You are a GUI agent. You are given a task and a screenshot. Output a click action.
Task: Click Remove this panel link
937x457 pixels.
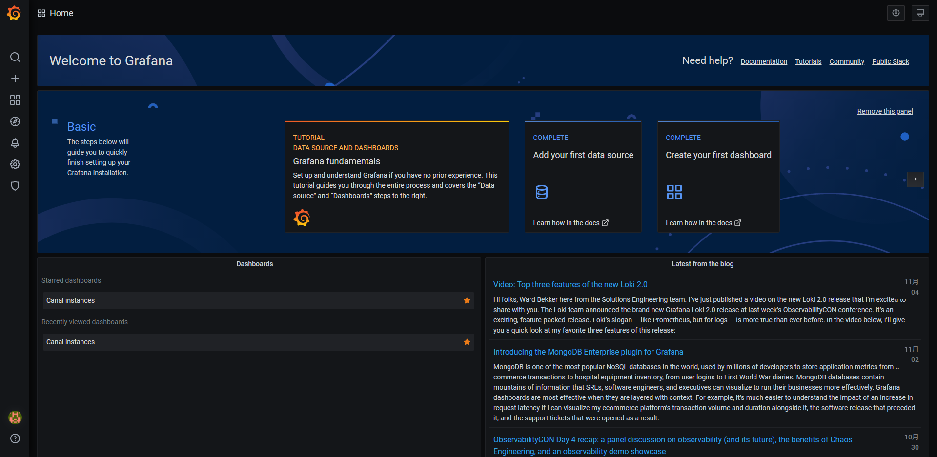[x=885, y=111]
